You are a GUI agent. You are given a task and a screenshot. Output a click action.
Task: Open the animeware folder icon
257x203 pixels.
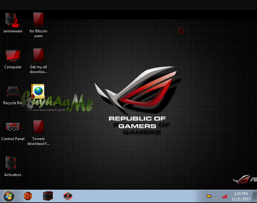point(13,20)
